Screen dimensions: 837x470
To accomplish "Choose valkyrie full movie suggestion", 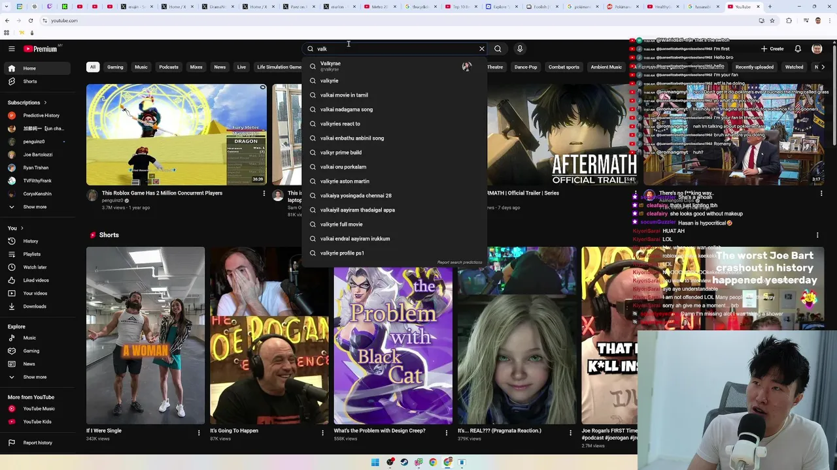I will [x=394, y=225].
